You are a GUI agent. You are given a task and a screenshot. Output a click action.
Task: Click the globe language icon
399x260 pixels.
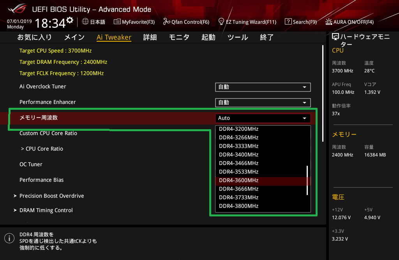[x=85, y=22]
